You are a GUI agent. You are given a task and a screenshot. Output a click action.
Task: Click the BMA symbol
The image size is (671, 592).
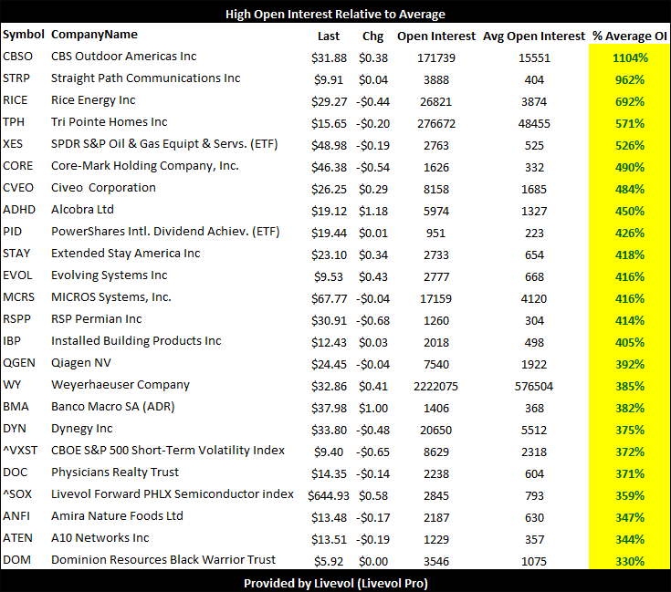click(x=16, y=406)
